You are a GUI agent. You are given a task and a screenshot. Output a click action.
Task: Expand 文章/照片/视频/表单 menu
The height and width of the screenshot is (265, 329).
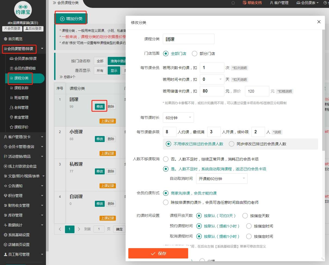(x=23, y=176)
